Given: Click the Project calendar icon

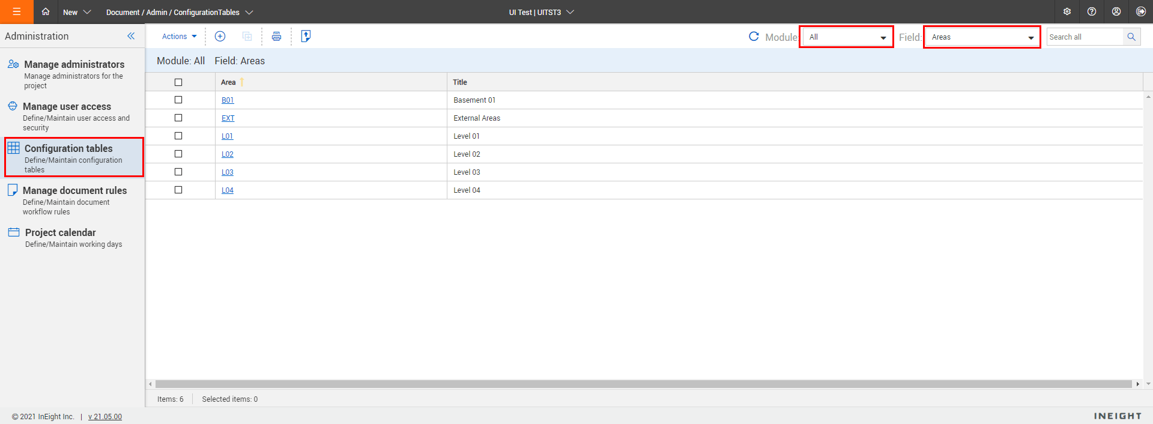Looking at the screenshot, I should pyautogui.click(x=14, y=232).
